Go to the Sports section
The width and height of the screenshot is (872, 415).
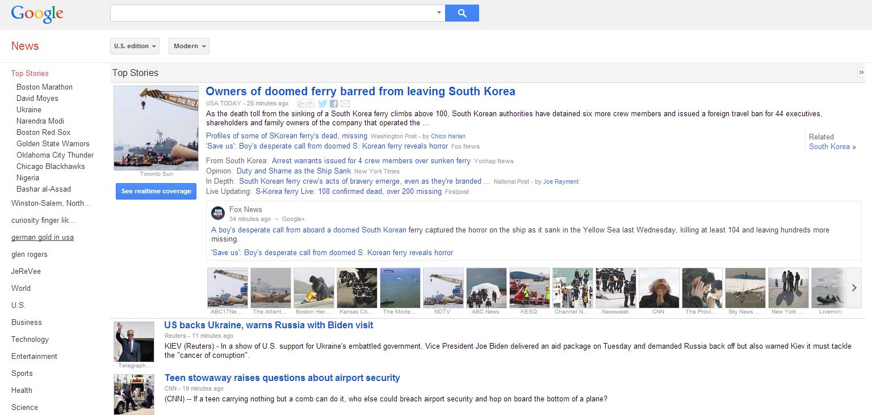(22, 373)
